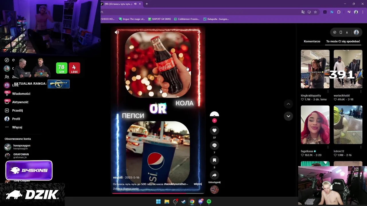Image resolution: width=367 pixels, height=206 pixels.
Task: Open the RAPORT G4 SKINS bookmark
Action: coord(159,19)
